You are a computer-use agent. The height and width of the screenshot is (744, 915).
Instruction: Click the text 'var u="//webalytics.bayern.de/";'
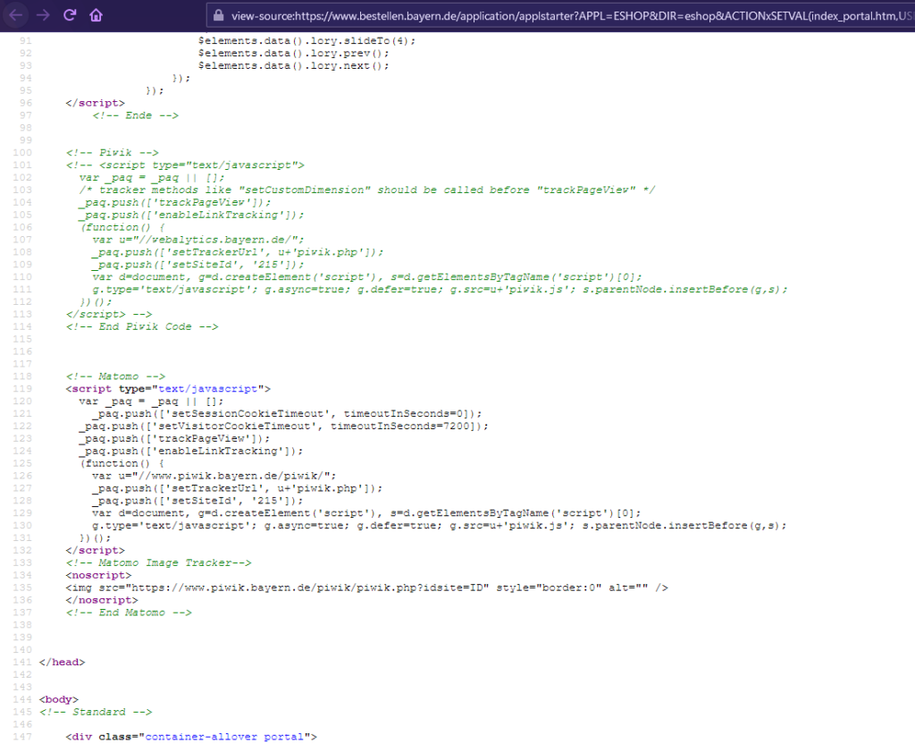(197, 240)
